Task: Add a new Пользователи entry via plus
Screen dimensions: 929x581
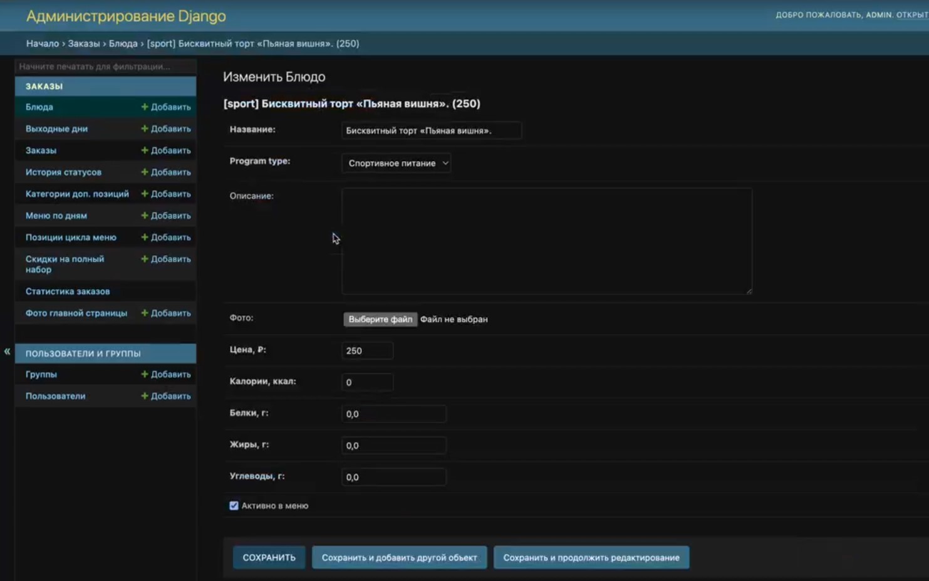Action: click(x=145, y=396)
